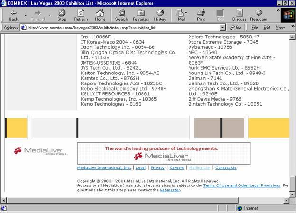Open the Favorites toolbar icon
The image size is (296, 213).
click(x=141, y=15)
